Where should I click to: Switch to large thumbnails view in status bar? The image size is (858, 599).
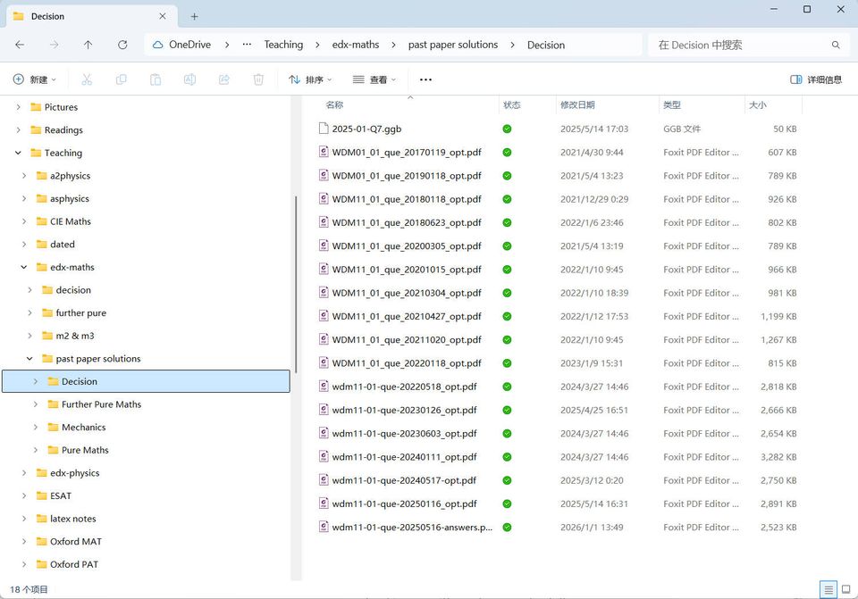(x=845, y=589)
